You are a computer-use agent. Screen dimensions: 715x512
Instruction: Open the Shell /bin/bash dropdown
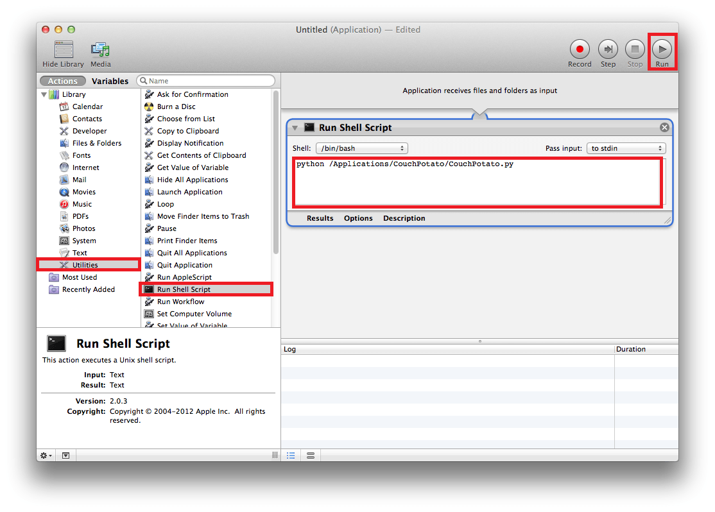pos(362,148)
